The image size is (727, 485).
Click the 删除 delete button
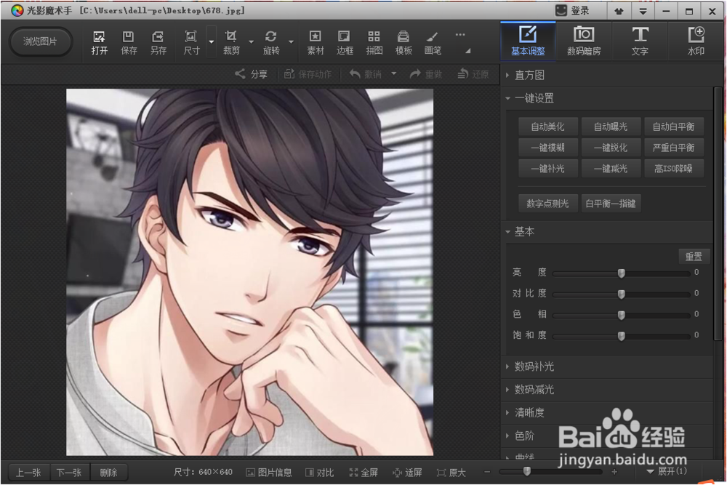click(108, 473)
